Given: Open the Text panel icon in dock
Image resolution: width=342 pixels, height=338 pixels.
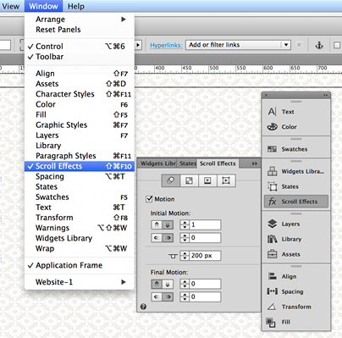Looking at the screenshot, I should click(x=272, y=112).
